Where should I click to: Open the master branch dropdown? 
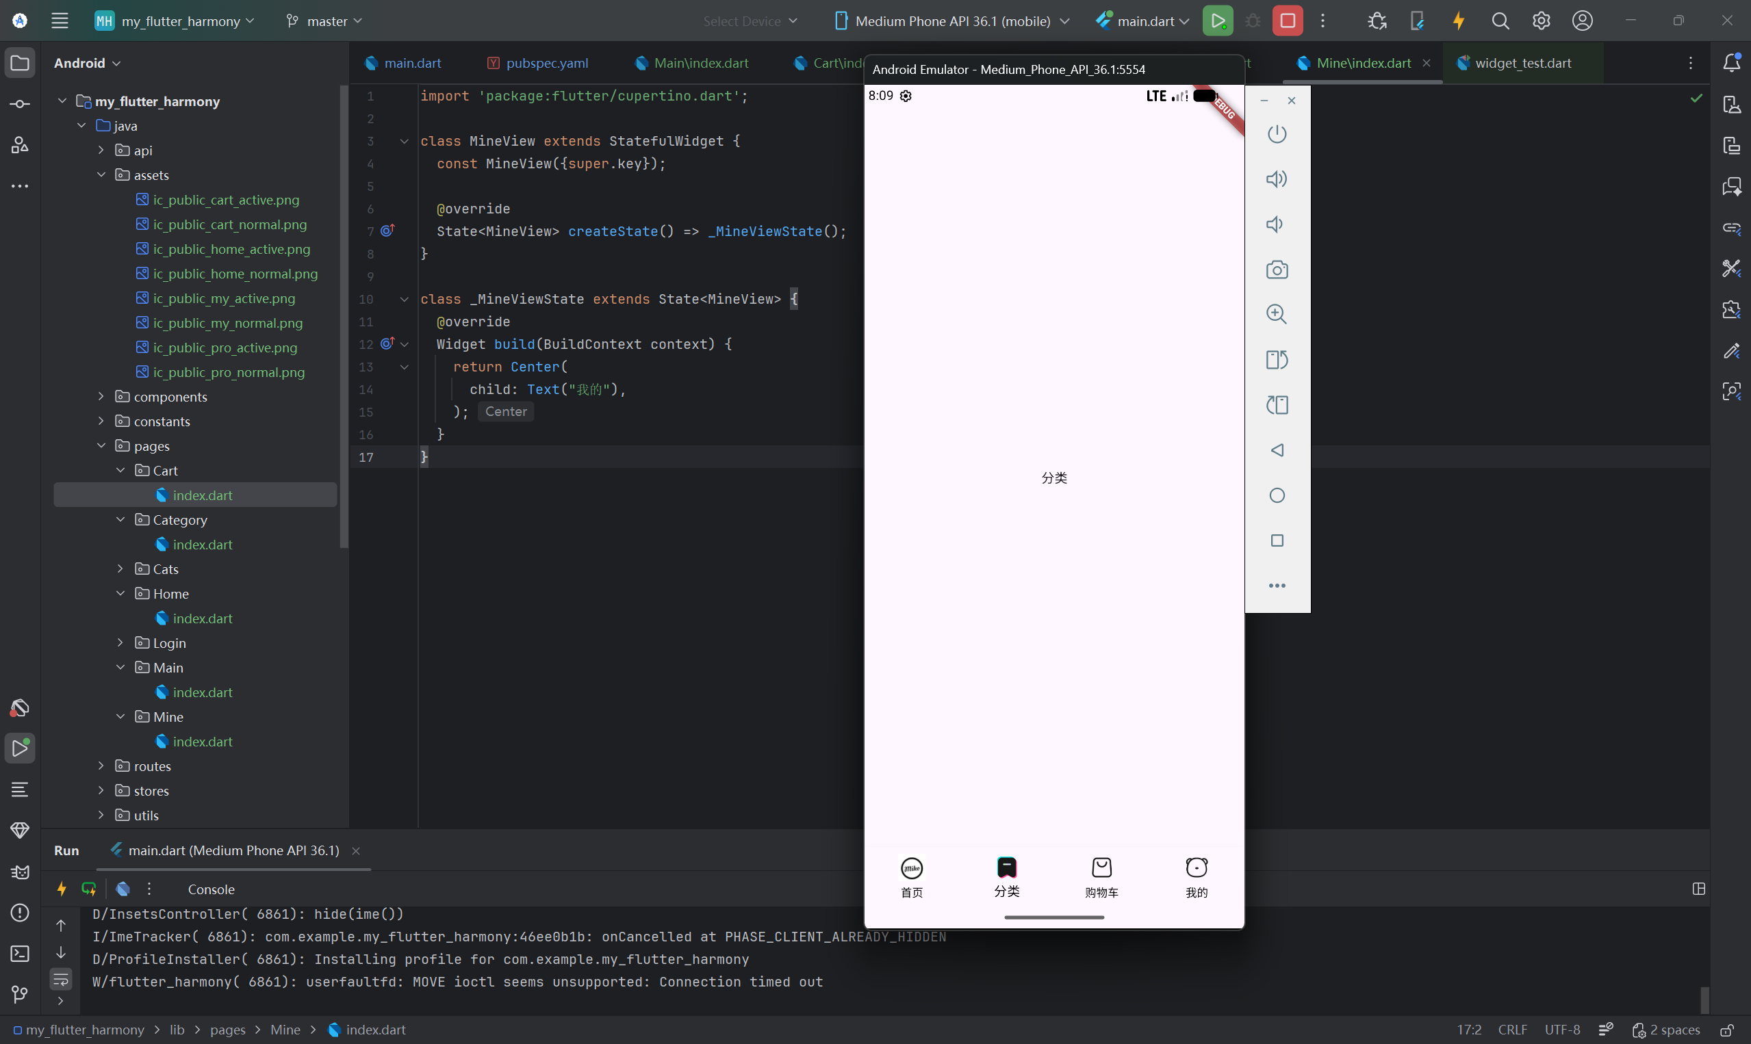pos(324,21)
